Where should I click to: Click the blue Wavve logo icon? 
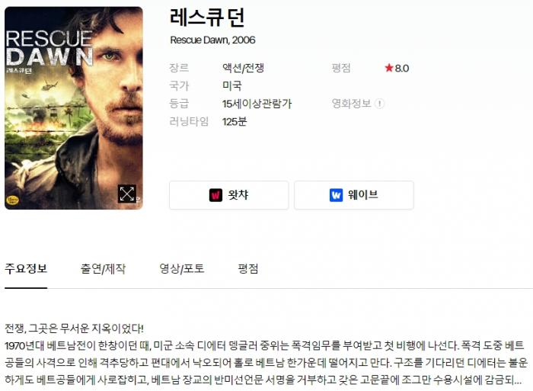coord(336,195)
